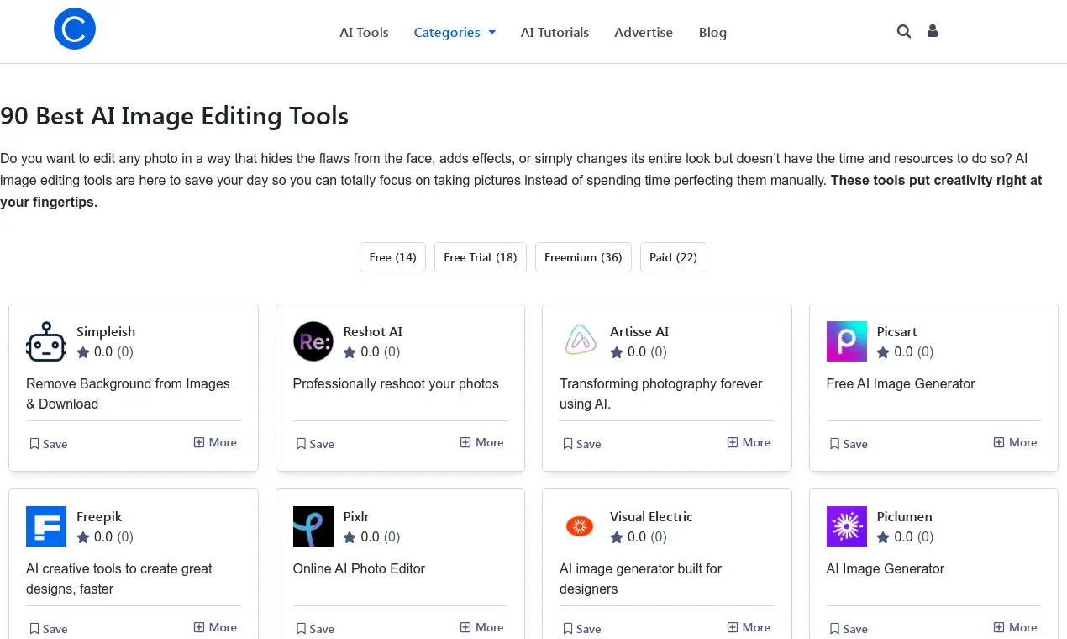Go to AI Tools in navigation
This screenshot has height=639, width=1067.
[x=364, y=33]
